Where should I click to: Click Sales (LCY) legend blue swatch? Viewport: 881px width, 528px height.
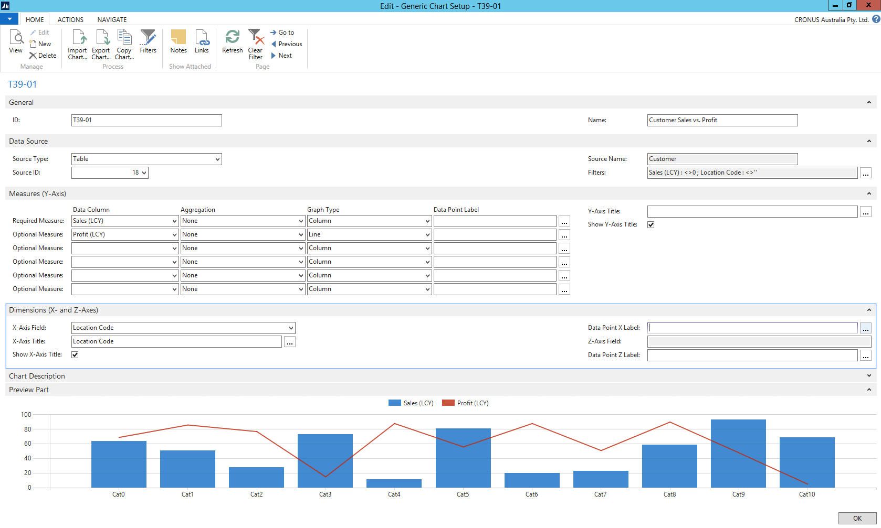[x=394, y=403]
